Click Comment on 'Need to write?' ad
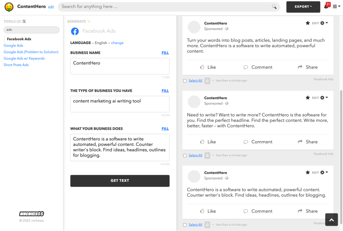The image size is (343, 231). pos(258,142)
